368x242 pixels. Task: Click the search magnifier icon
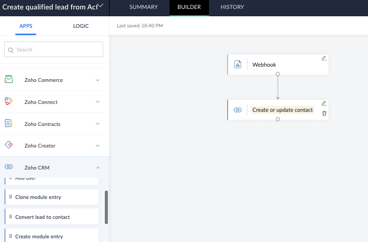coord(11,50)
